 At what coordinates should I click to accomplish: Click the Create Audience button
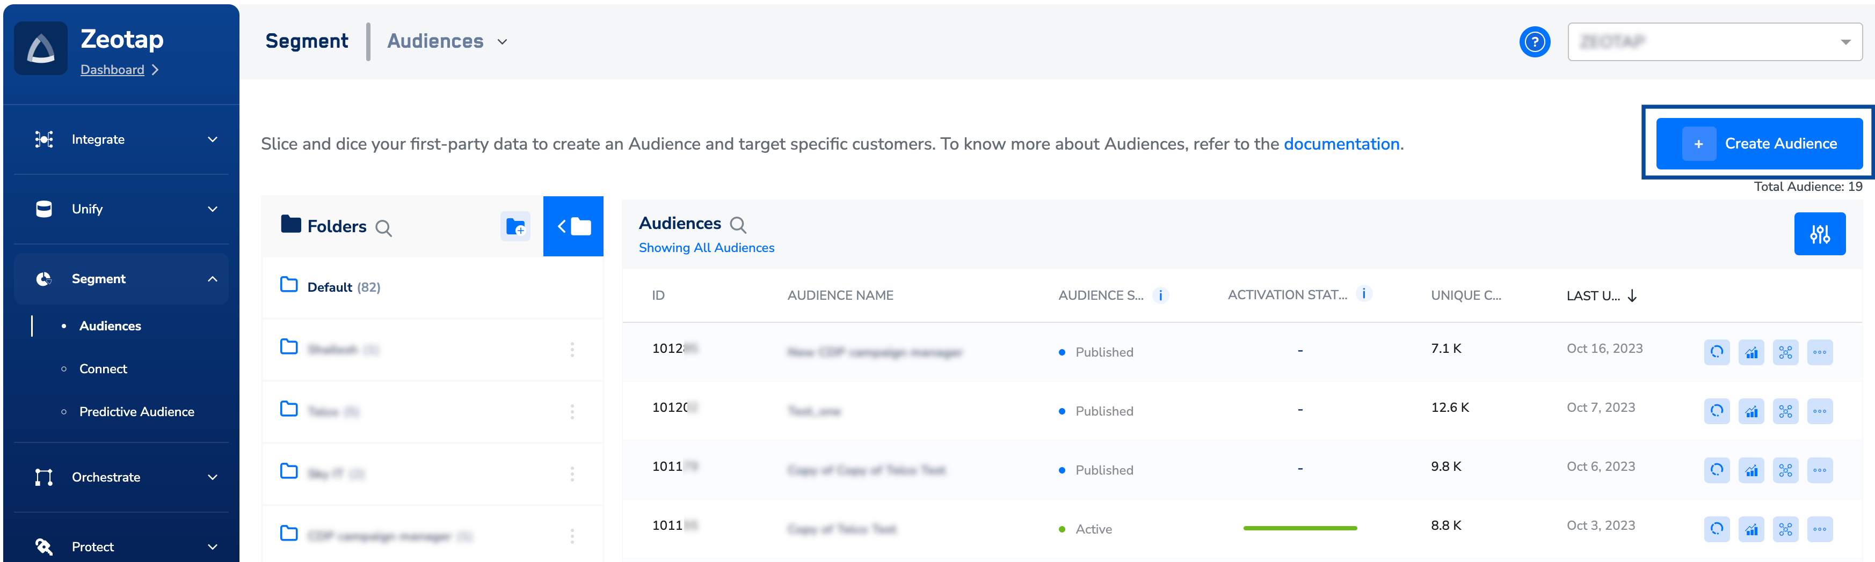click(1758, 144)
